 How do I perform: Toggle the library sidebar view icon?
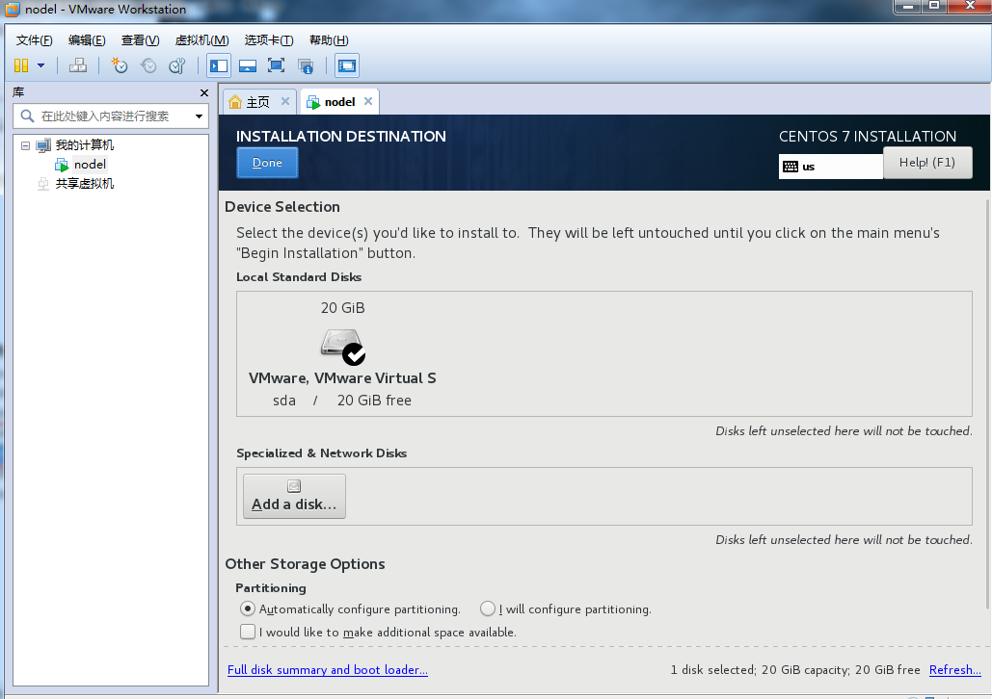pyautogui.click(x=219, y=65)
